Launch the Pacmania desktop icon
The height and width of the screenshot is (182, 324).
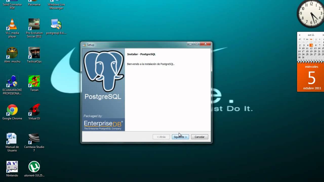(34, 4)
